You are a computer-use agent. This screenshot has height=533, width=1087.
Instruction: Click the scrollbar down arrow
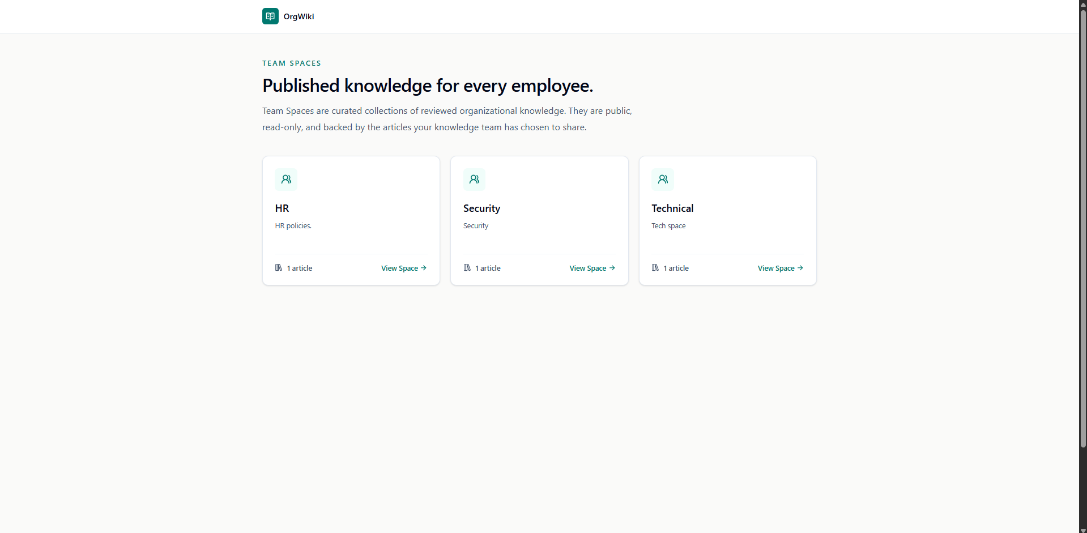[1083, 530]
